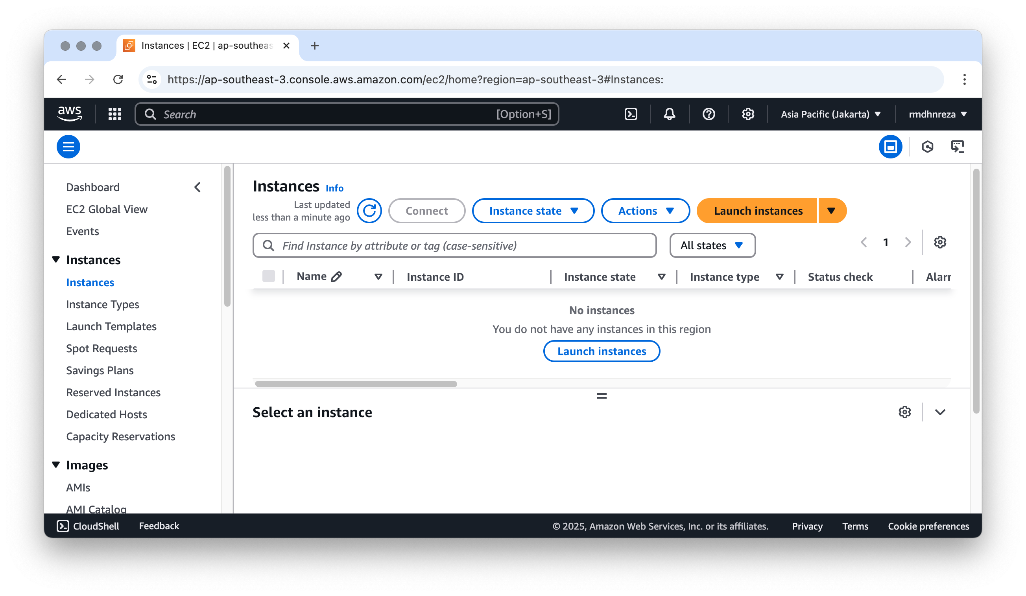The width and height of the screenshot is (1026, 596).
Task: Collapse the sidebar with the left chevron
Action: coord(198,187)
